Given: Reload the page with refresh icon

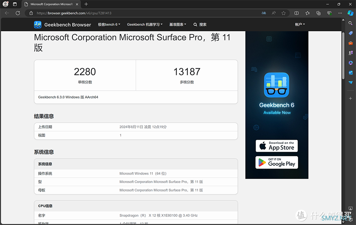Looking at the screenshot, I should tap(18, 13).
